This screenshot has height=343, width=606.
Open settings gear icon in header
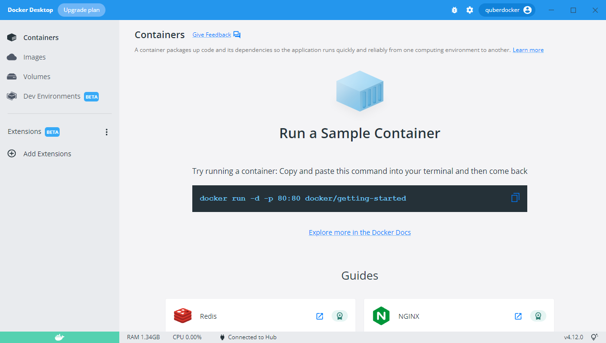pyautogui.click(x=470, y=10)
